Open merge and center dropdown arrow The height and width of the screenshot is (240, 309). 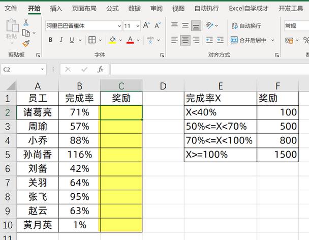coord(273,40)
